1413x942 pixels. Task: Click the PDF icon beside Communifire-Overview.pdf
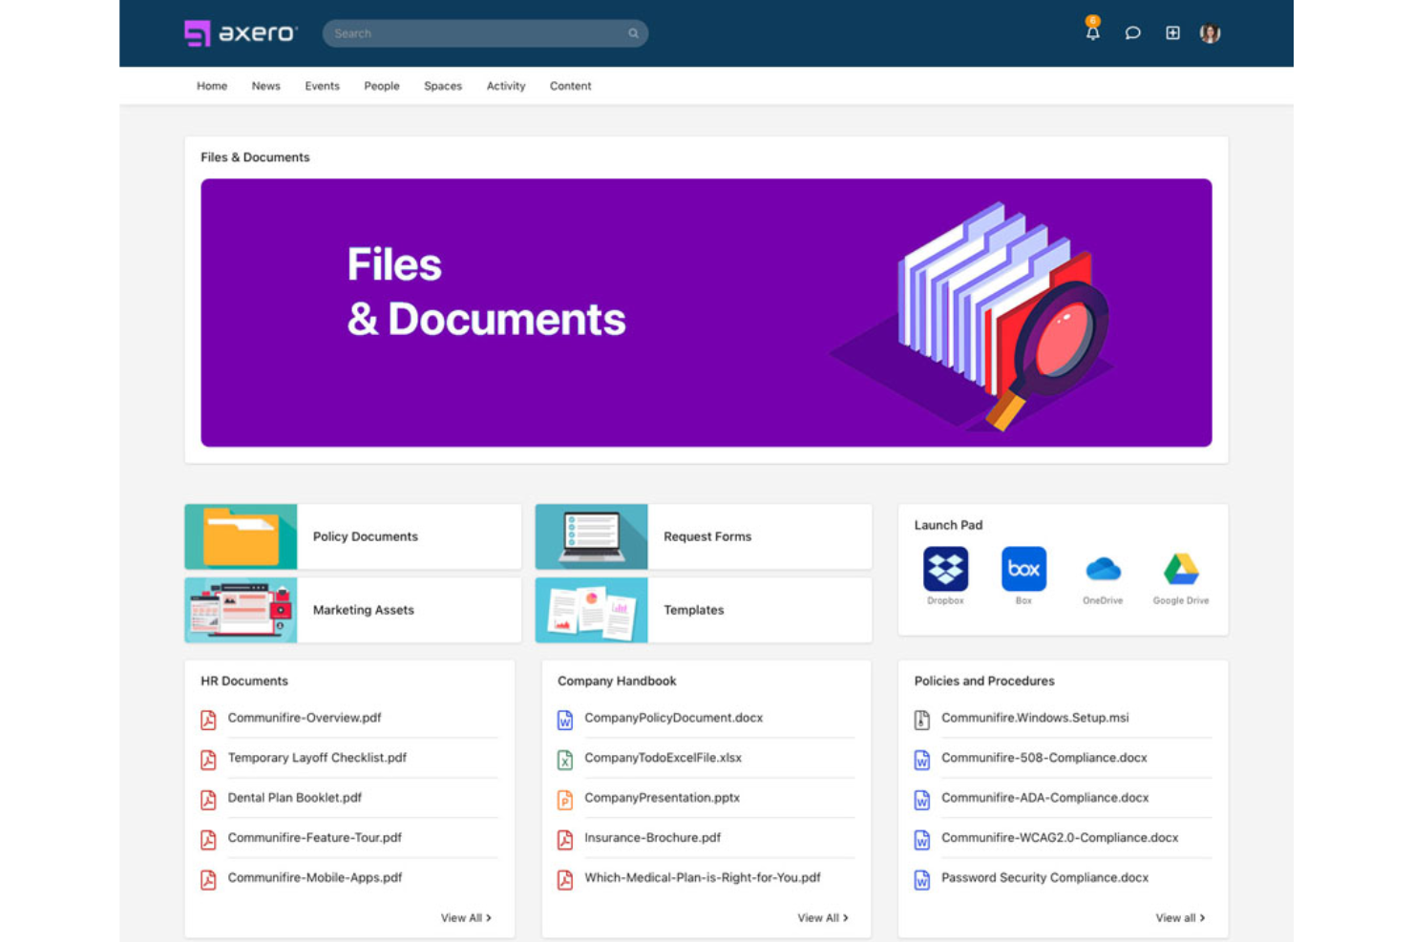coord(208,720)
